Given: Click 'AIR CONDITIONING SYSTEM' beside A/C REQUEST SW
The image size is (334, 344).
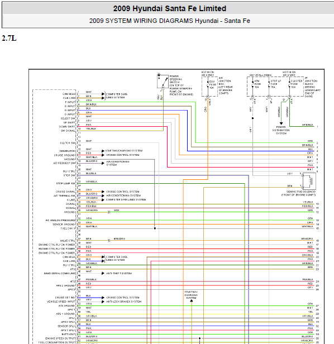Looking at the screenshot, I should point(118,163).
